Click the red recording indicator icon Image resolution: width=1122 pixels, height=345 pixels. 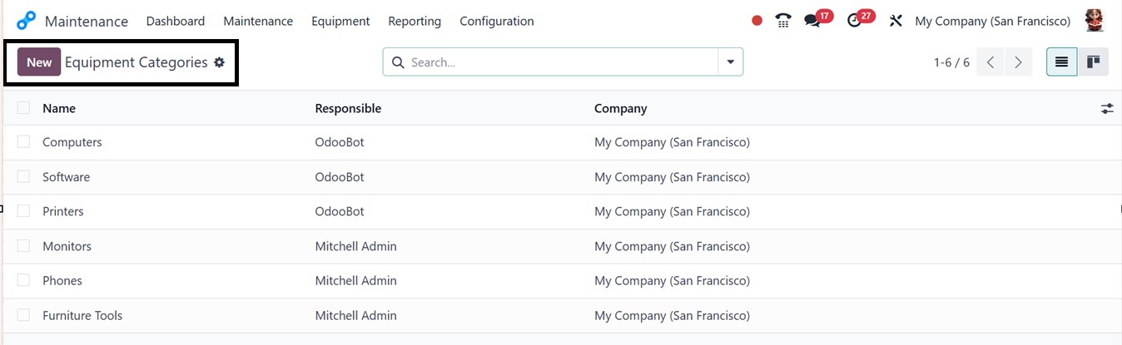[x=757, y=21]
